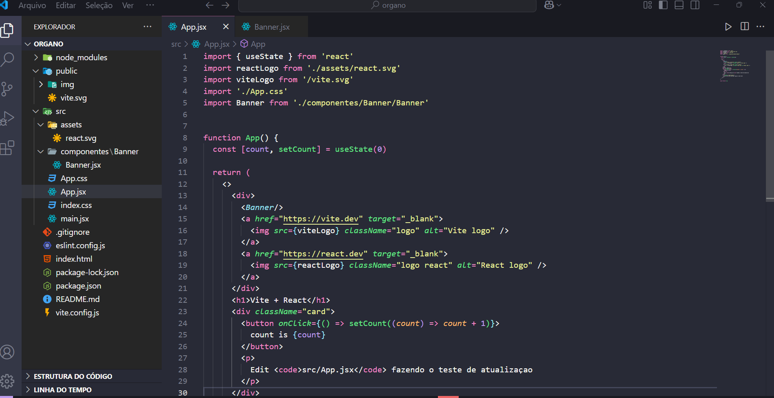This screenshot has height=398, width=774.
Task: Open the Run and Debug view
Action: 7,118
